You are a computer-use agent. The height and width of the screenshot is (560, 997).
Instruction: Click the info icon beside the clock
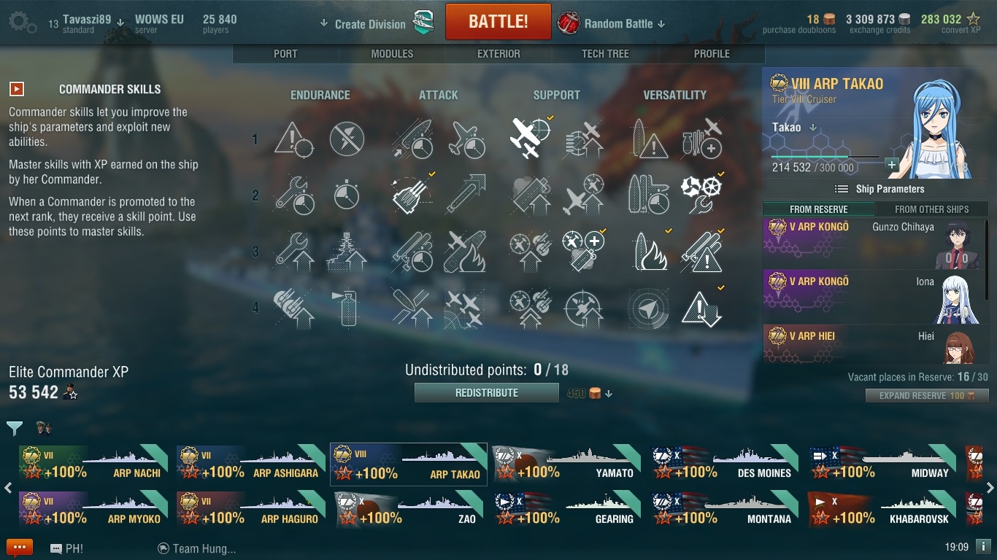982,546
